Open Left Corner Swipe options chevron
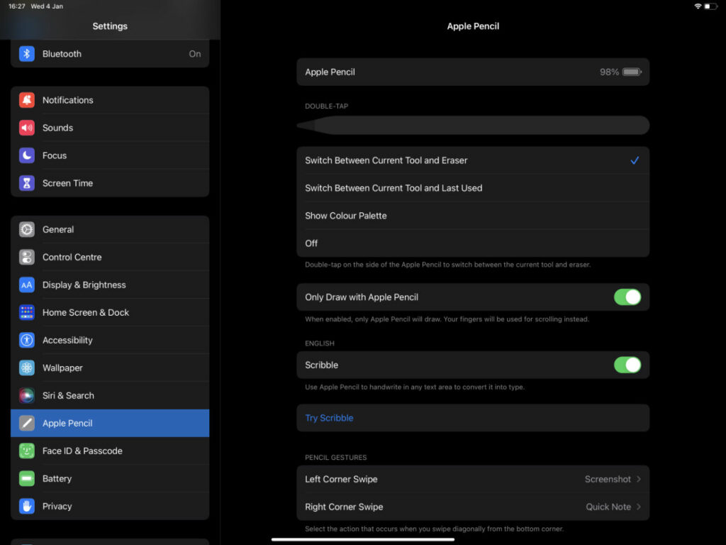Screen dimensions: 726x545 (638, 479)
